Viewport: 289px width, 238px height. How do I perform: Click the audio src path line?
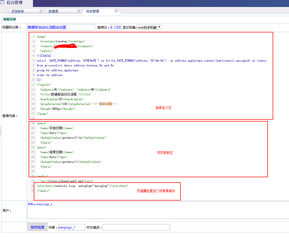(66, 181)
